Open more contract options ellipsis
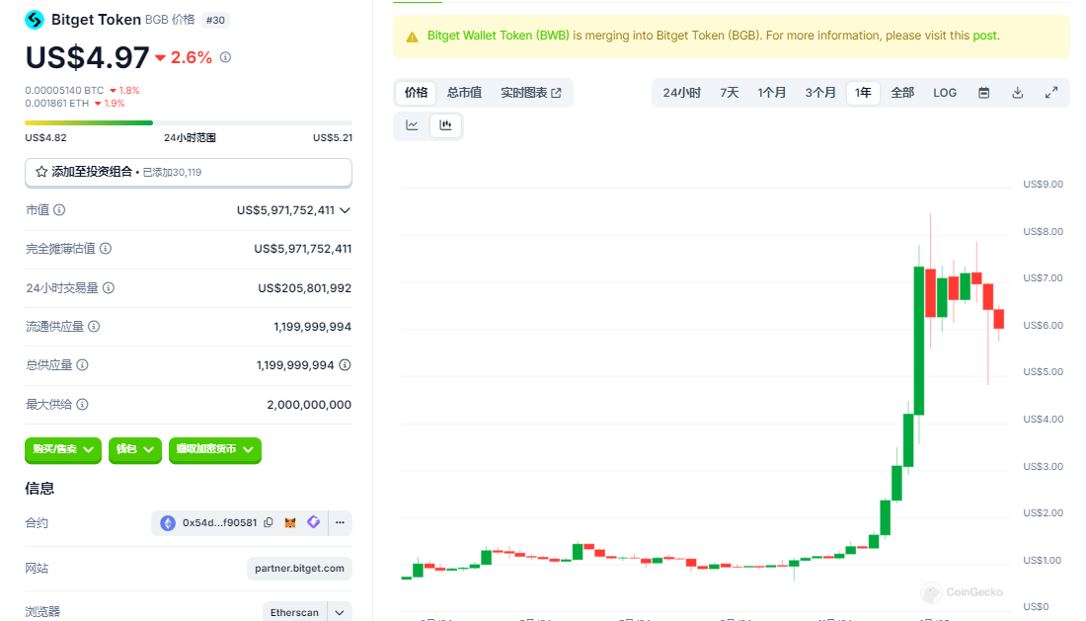The height and width of the screenshot is (621, 1086). tap(339, 523)
